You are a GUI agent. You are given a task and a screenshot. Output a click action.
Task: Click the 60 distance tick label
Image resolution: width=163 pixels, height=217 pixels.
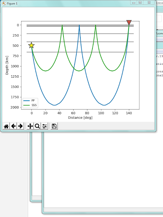coord(73,113)
